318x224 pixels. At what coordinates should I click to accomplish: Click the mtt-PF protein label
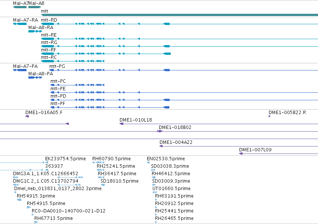tap(58, 104)
